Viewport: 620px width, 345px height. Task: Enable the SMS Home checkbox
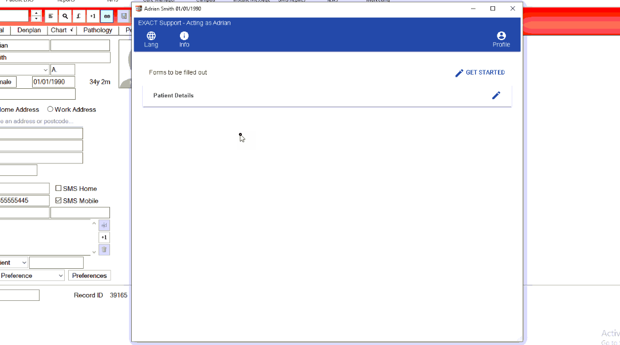click(58, 189)
